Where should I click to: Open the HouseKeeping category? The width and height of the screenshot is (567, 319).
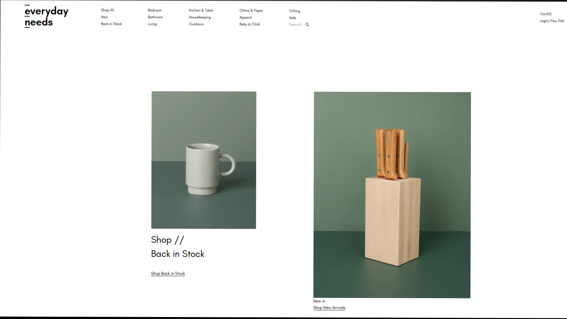point(200,17)
